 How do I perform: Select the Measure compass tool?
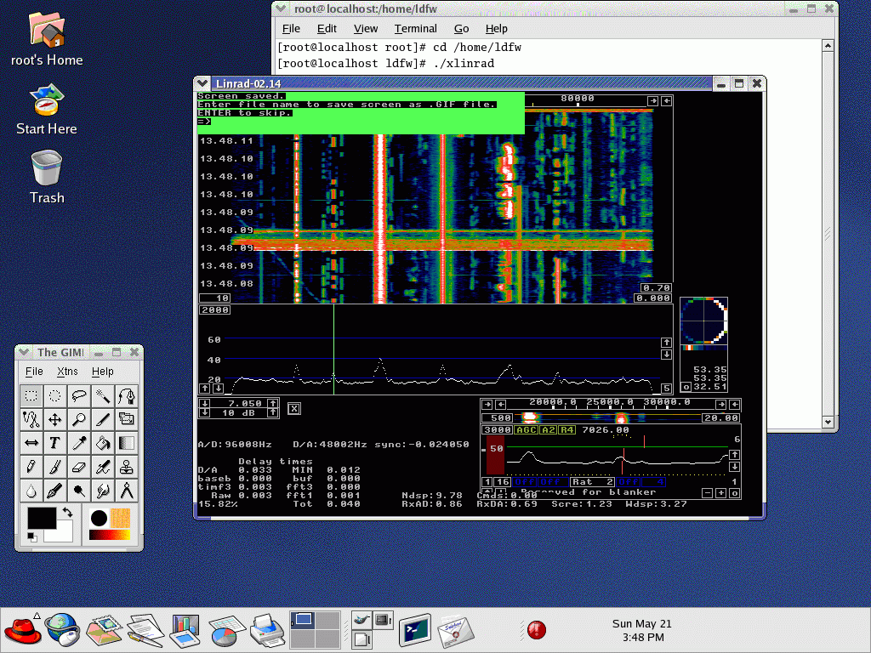[x=127, y=491]
